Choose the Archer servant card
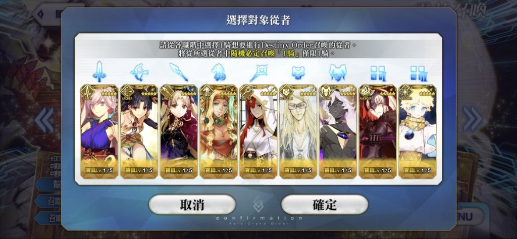This screenshot has width=517, height=239. pyautogui.click(x=139, y=132)
